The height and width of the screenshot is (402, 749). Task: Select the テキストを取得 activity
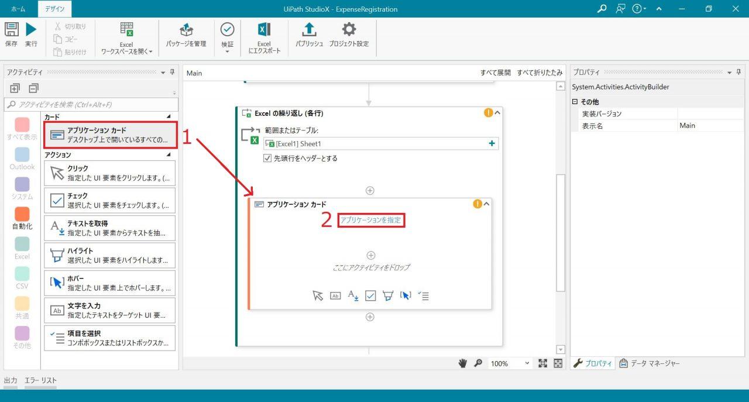[x=110, y=228]
